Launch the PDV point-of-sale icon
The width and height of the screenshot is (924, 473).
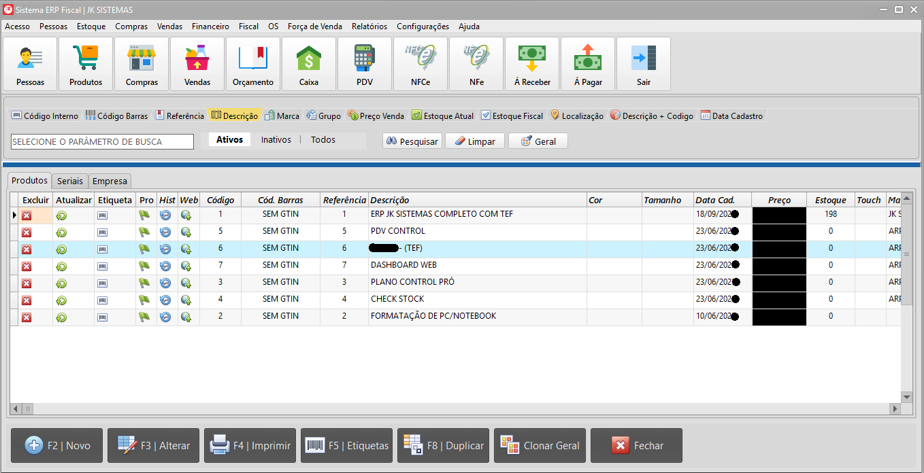click(x=365, y=64)
